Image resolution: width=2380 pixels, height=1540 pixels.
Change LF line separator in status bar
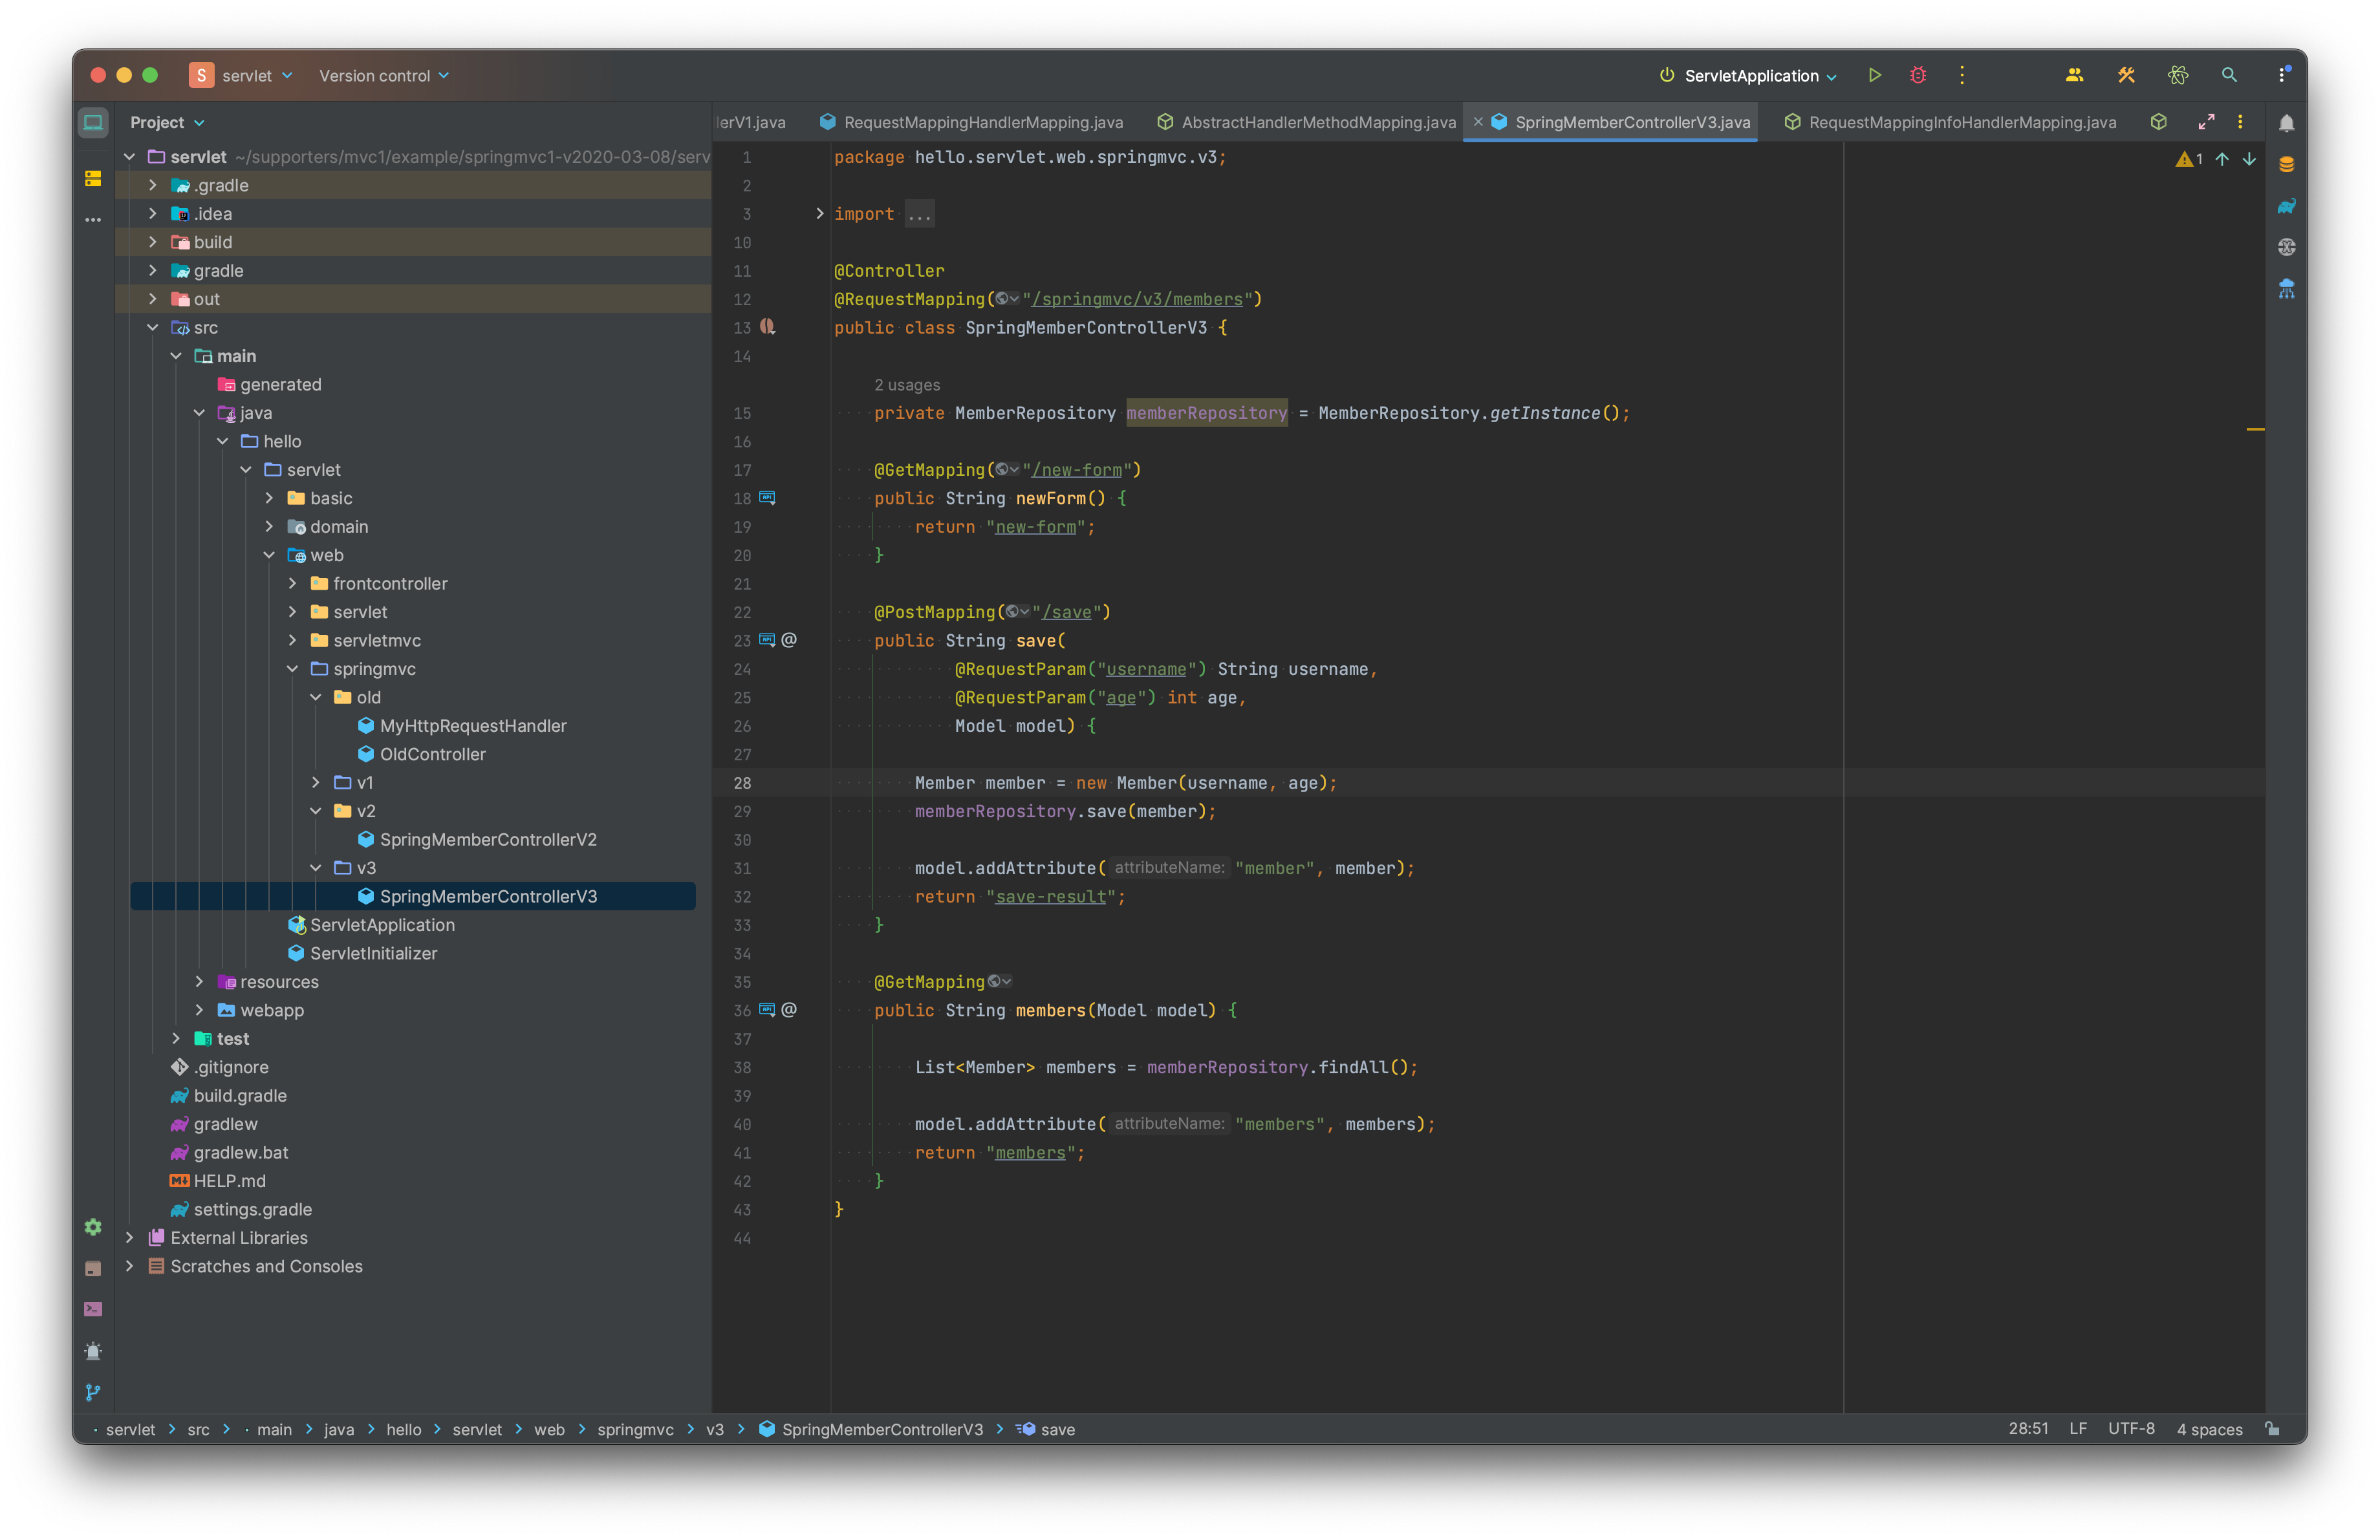tap(2078, 1429)
